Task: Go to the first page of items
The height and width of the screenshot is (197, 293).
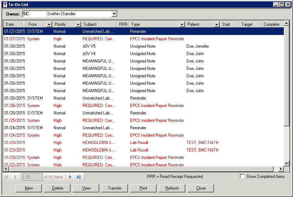Action: [x=7, y=177]
